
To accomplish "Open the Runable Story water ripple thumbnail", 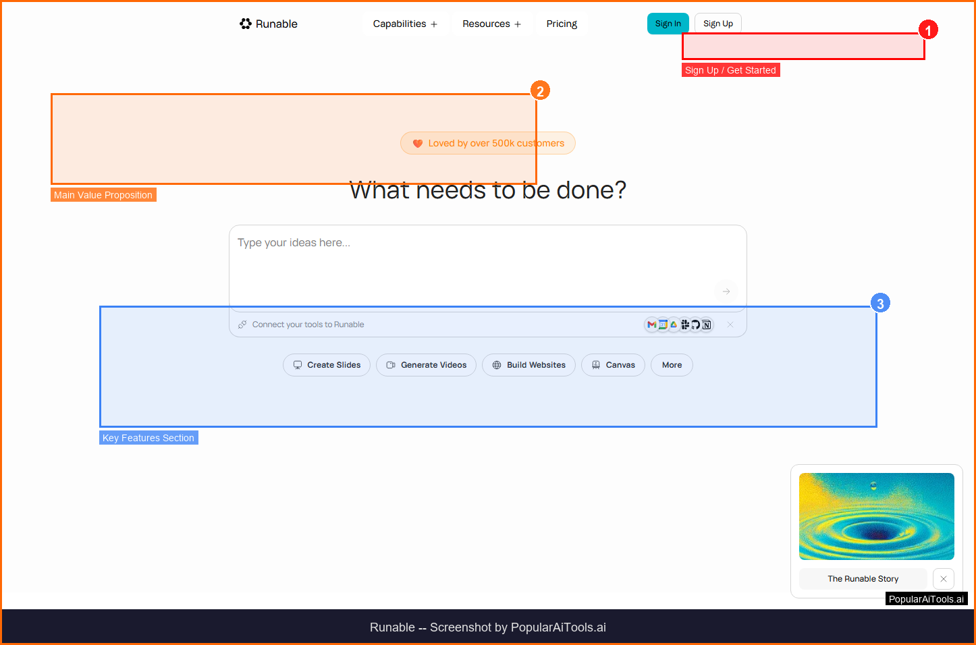I will [876, 516].
